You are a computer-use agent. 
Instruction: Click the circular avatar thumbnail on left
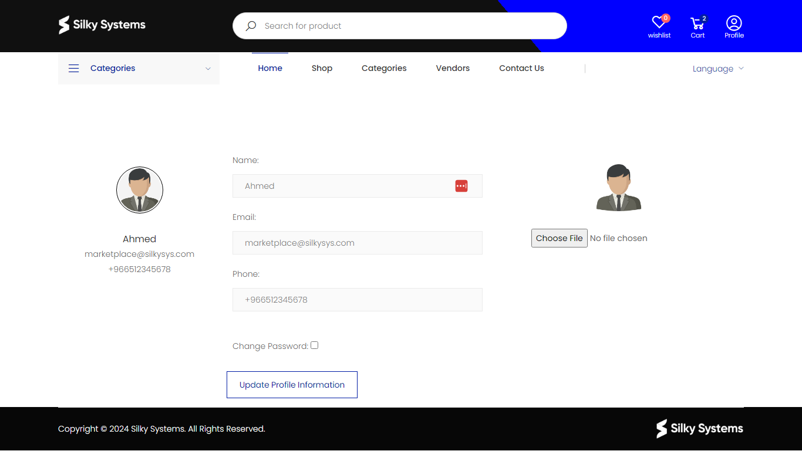click(x=140, y=190)
